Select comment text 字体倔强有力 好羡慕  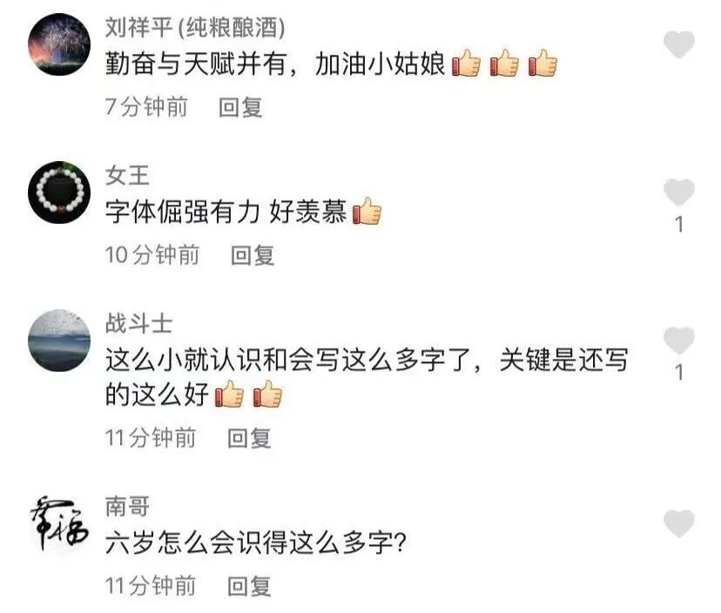[x=226, y=212]
